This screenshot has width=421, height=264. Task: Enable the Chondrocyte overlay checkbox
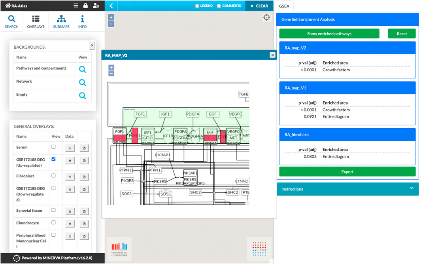[x=53, y=222]
